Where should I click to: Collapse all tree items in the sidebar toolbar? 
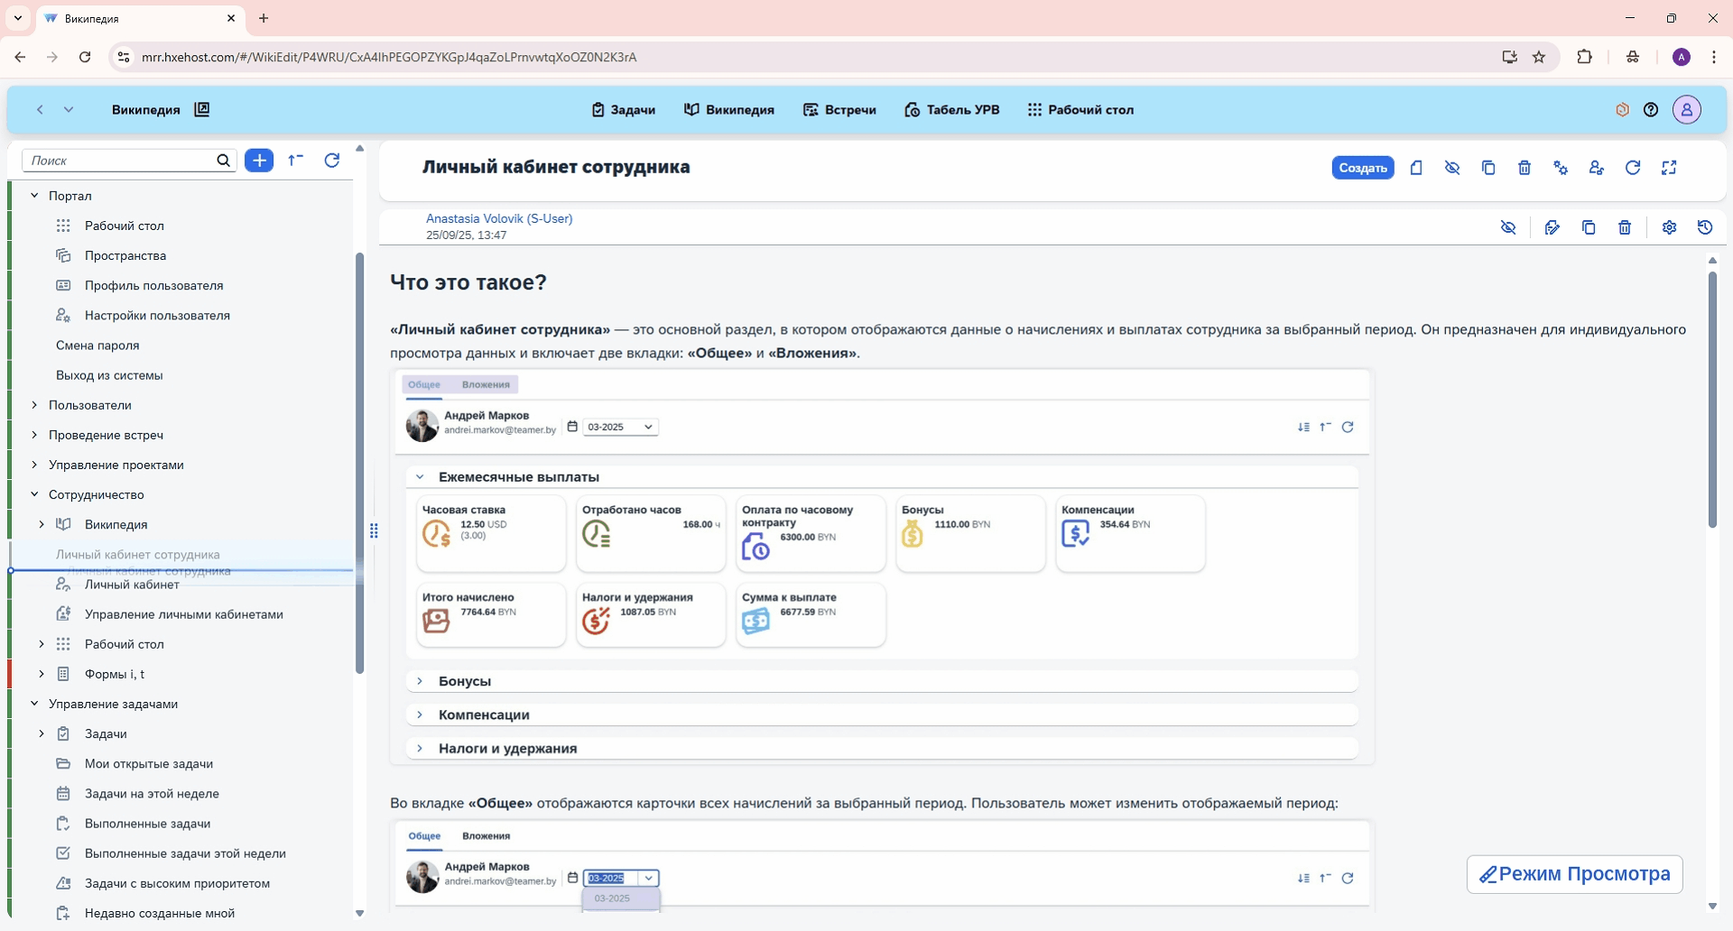click(x=295, y=161)
